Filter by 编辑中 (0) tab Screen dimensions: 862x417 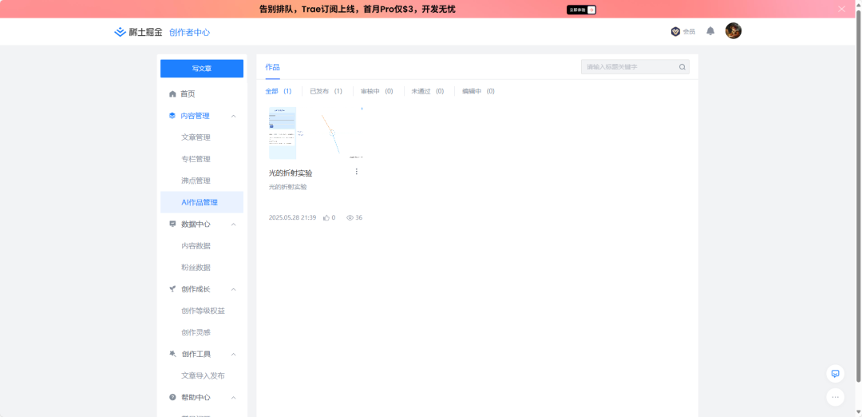[x=478, y=91]
